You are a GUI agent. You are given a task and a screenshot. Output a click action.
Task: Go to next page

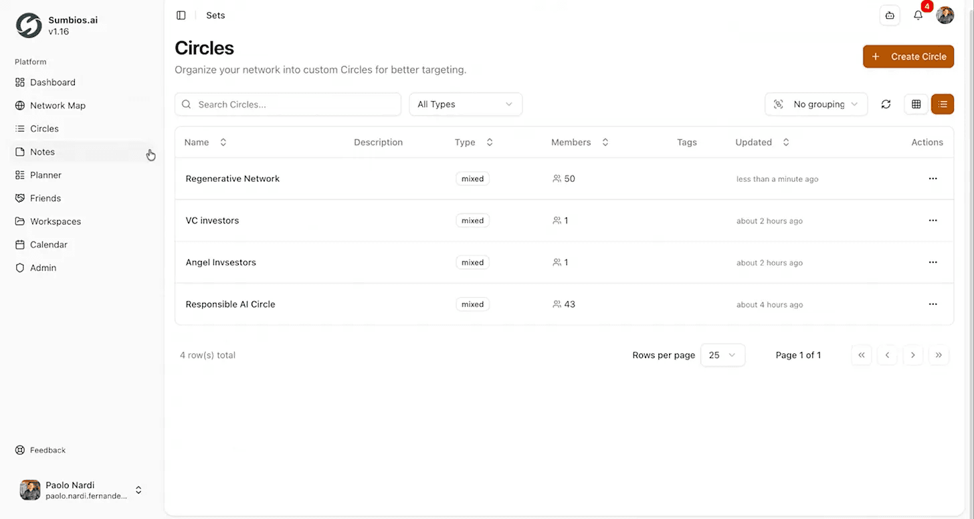tap(912, 355)
